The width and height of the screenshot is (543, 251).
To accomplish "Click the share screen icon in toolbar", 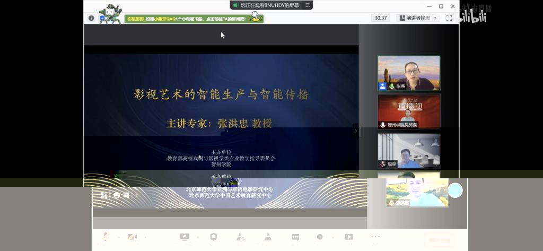I will [x=184, y=237].
